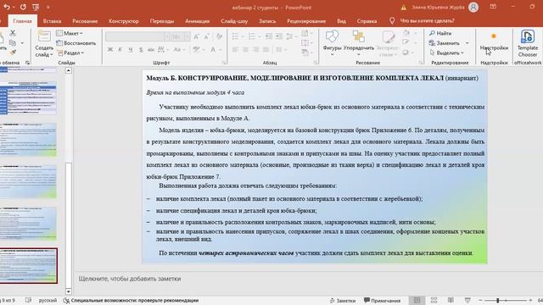Click the increase indent icon
Viewport: 543px width, 305px height.
(279, 36)
